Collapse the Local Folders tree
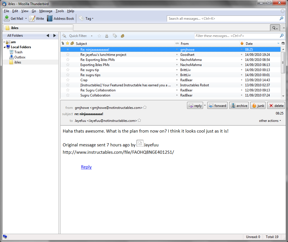The height and width of the screenshot is (242, 288). (4, 47)
